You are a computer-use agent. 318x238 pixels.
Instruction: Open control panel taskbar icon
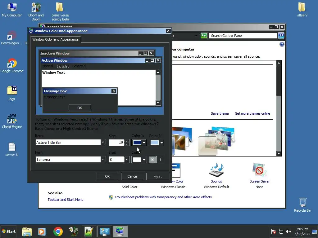pyautogui.click(x=104, y=231)
